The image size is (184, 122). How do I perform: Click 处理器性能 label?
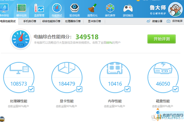point(19,101)
